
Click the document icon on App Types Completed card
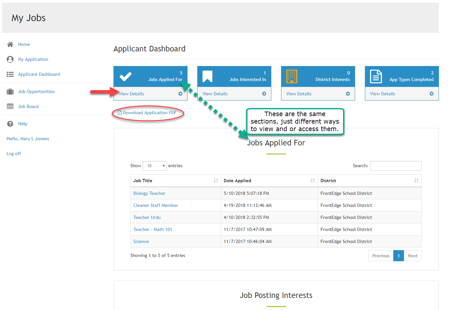(376, 76)
